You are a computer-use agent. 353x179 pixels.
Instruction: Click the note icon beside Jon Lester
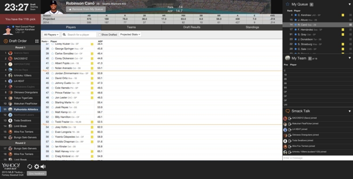92,98
